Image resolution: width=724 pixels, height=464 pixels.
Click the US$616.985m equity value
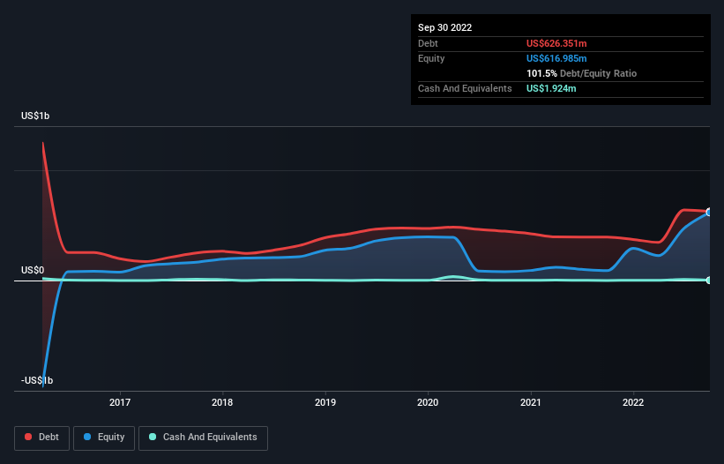click(556, 58)
